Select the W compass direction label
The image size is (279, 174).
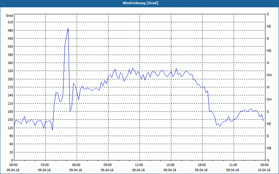pyautogui.click(x=268, y=87)
